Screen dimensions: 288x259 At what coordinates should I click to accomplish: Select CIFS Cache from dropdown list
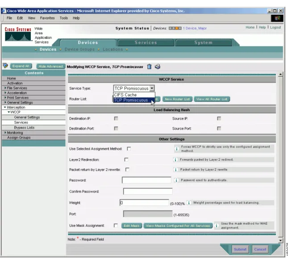point(134,95)
